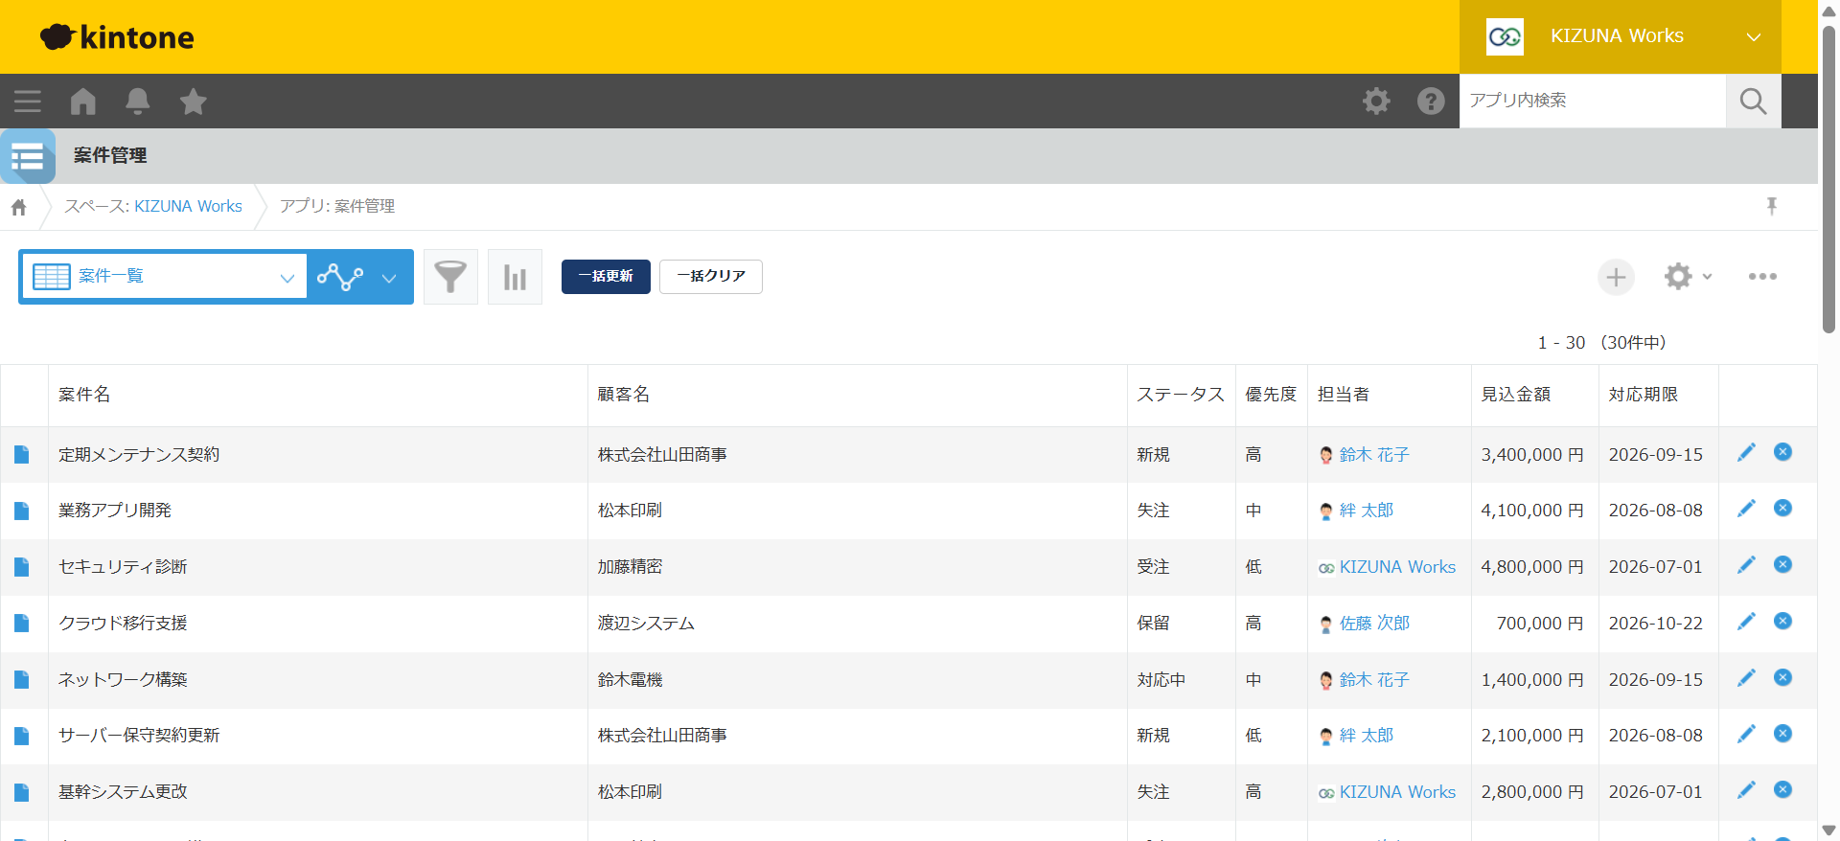This screenshot has width=1840, height=841.
Task: Click the ステータス column header
Action: coord(1181,395)
